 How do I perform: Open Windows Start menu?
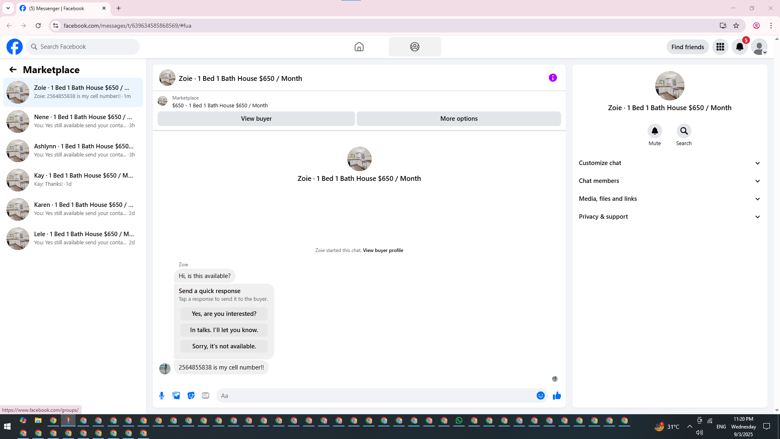7,426
